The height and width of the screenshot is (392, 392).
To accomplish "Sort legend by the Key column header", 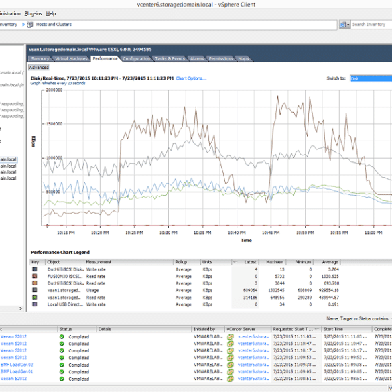I will [38, 262].
